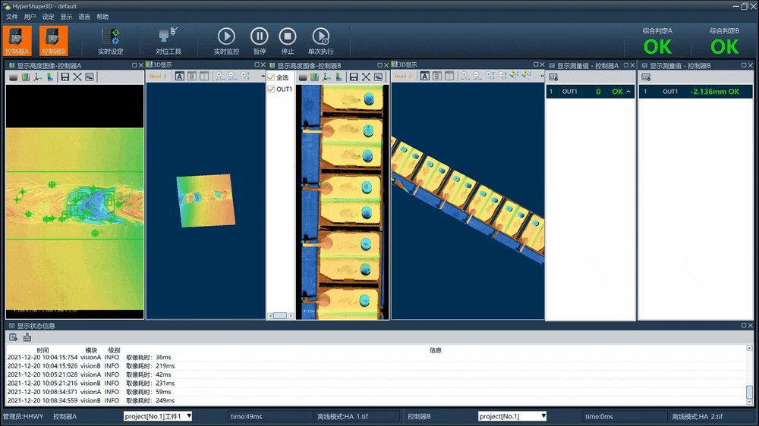Click coordinate axis icon in controller A height image toolbar

pos(38,77)
